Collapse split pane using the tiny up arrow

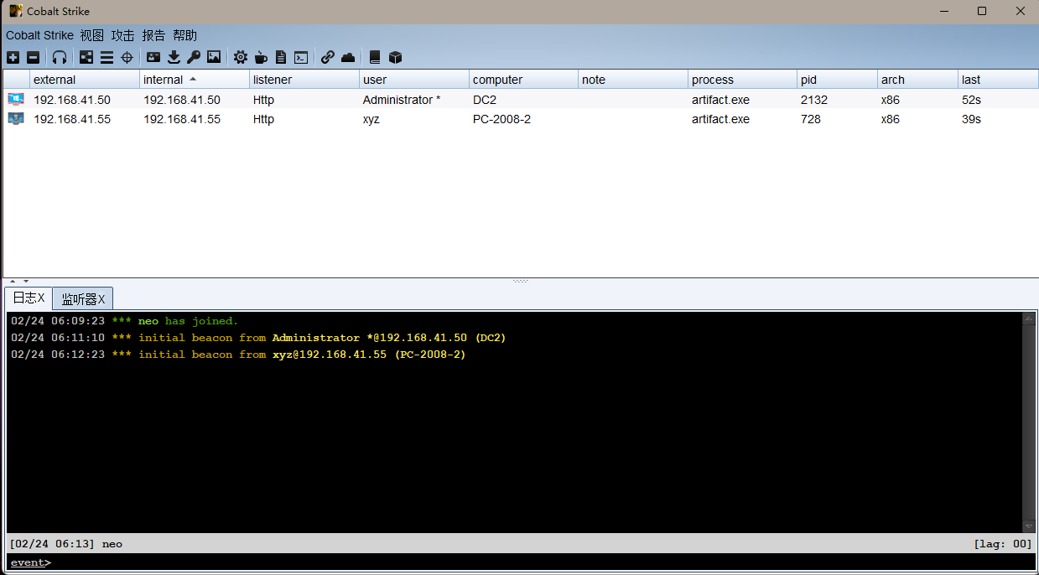click(x=13, y=281)
